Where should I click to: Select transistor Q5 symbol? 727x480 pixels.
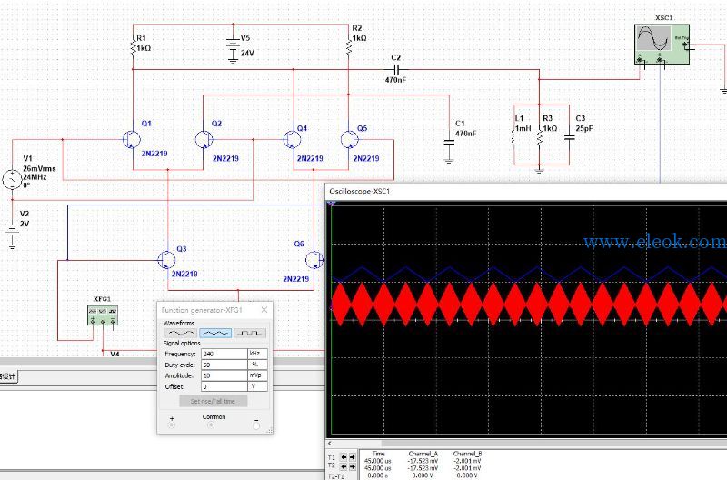[x=349, y=139]
